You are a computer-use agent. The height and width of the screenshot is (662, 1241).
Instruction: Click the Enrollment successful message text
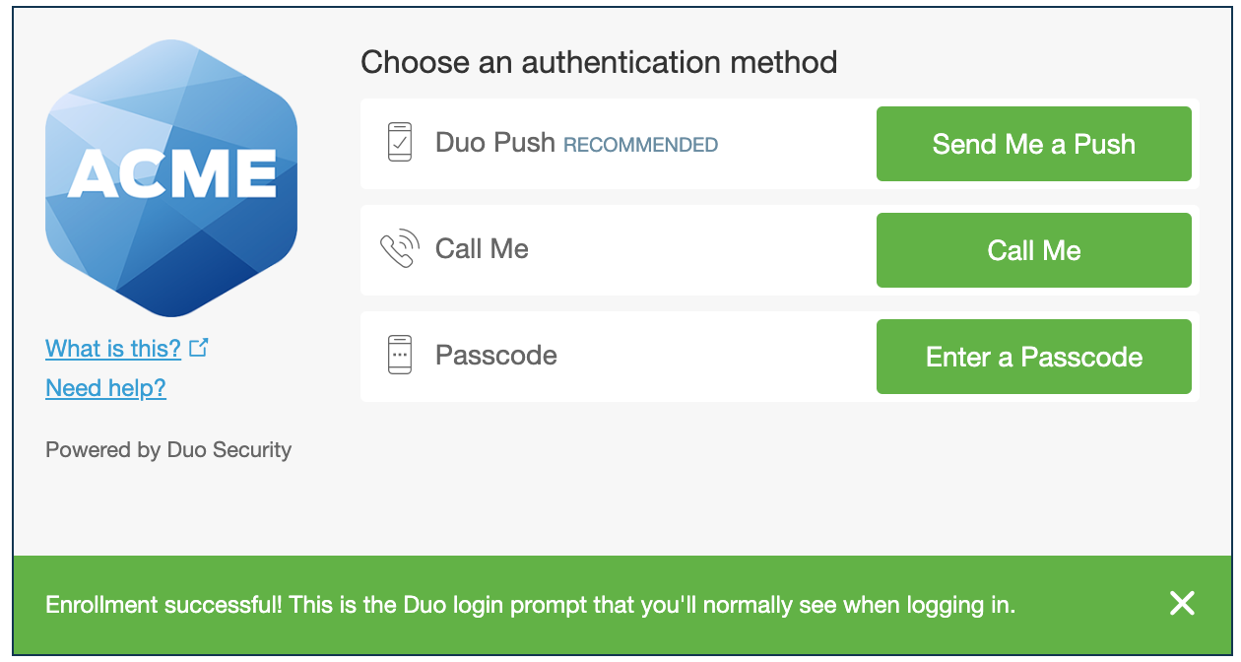[x=530, y=605]
